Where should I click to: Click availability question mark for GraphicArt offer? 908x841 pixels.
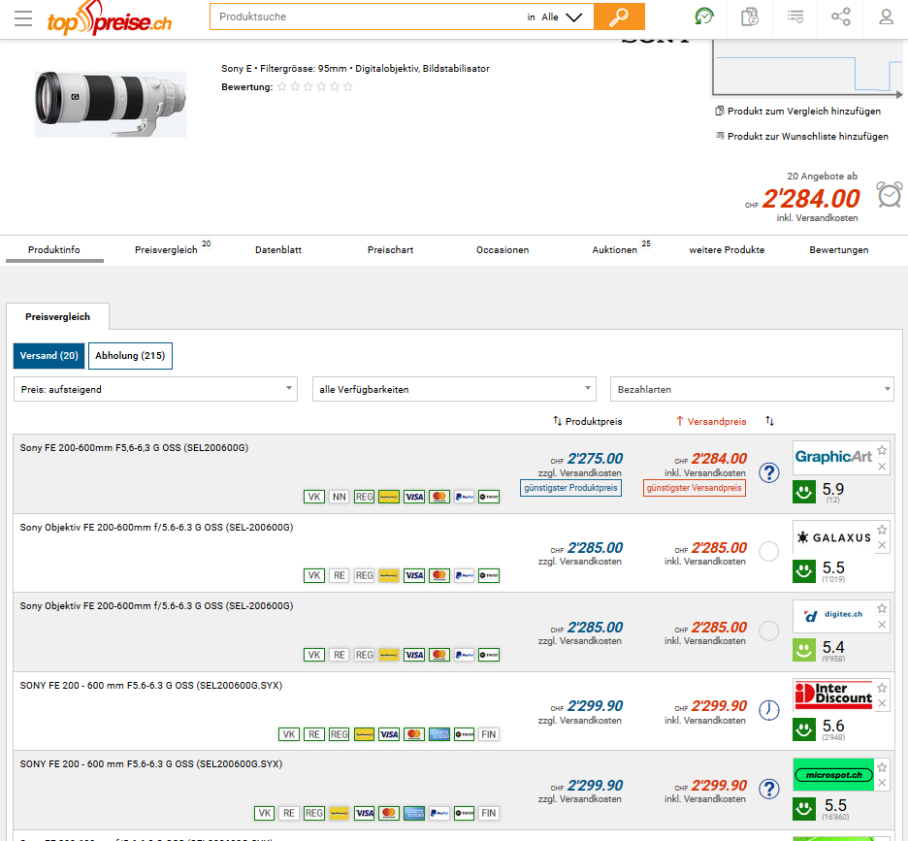coord(769,472)
